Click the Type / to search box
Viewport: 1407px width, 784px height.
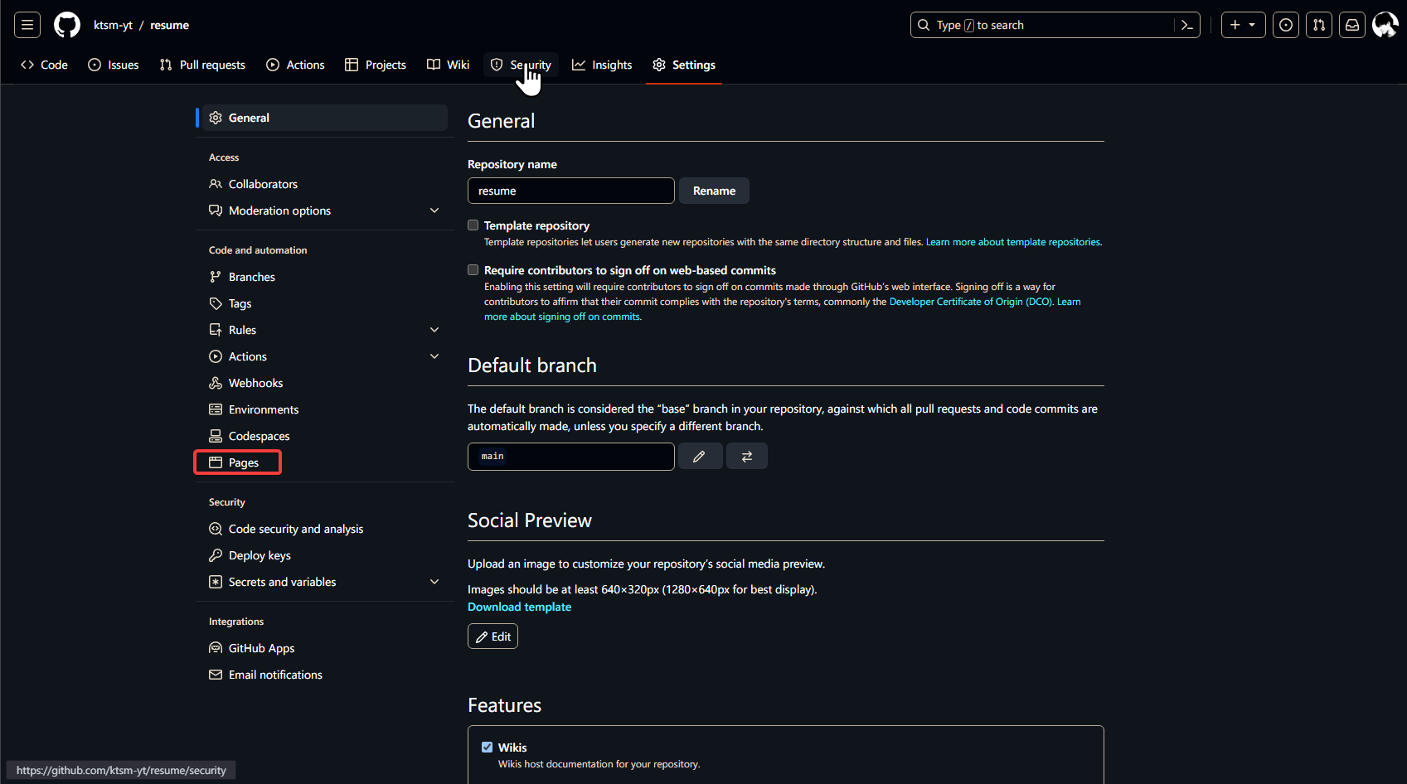tap(1055, 25)
